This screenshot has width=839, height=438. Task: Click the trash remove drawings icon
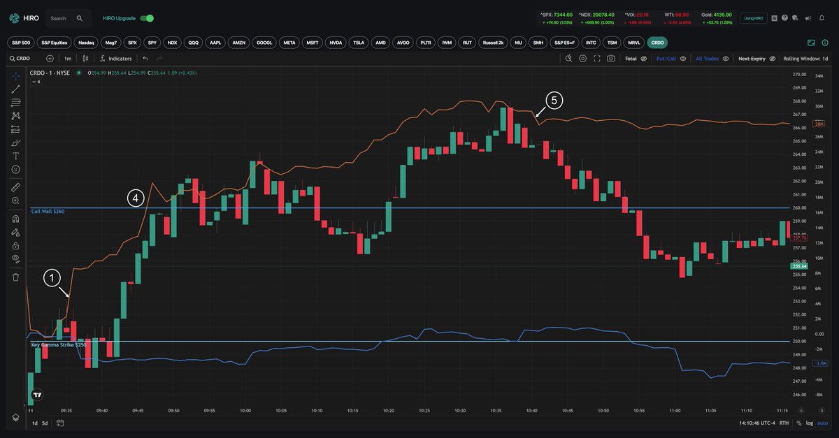coord(15,277)
